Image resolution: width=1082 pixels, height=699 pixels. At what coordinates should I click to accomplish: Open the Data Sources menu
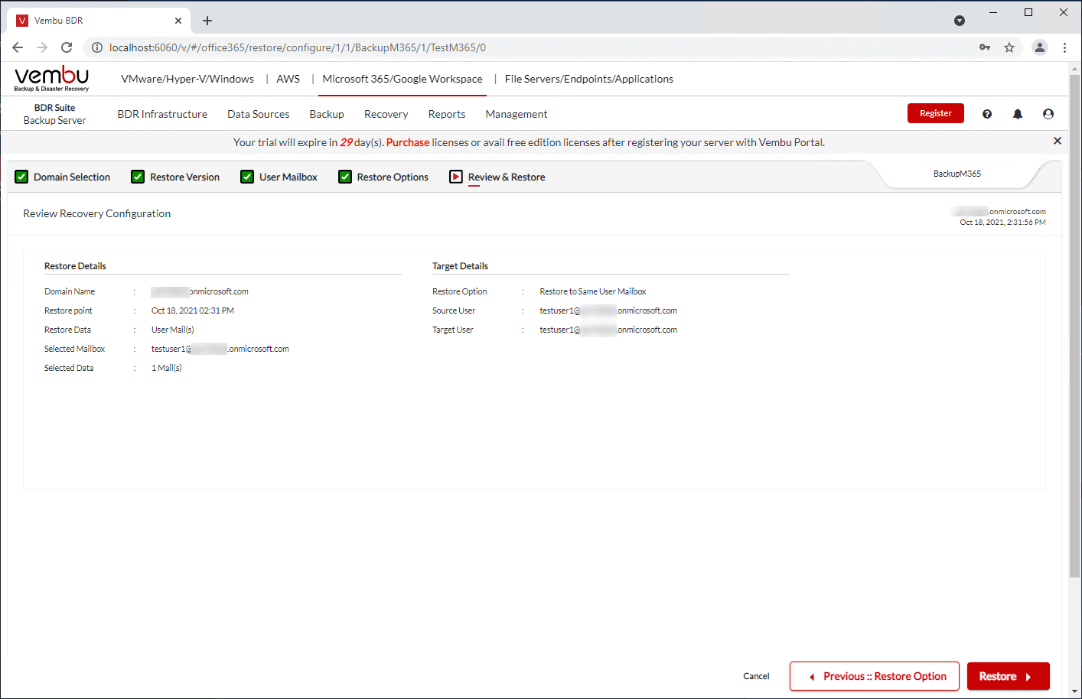tap(259, 114)
